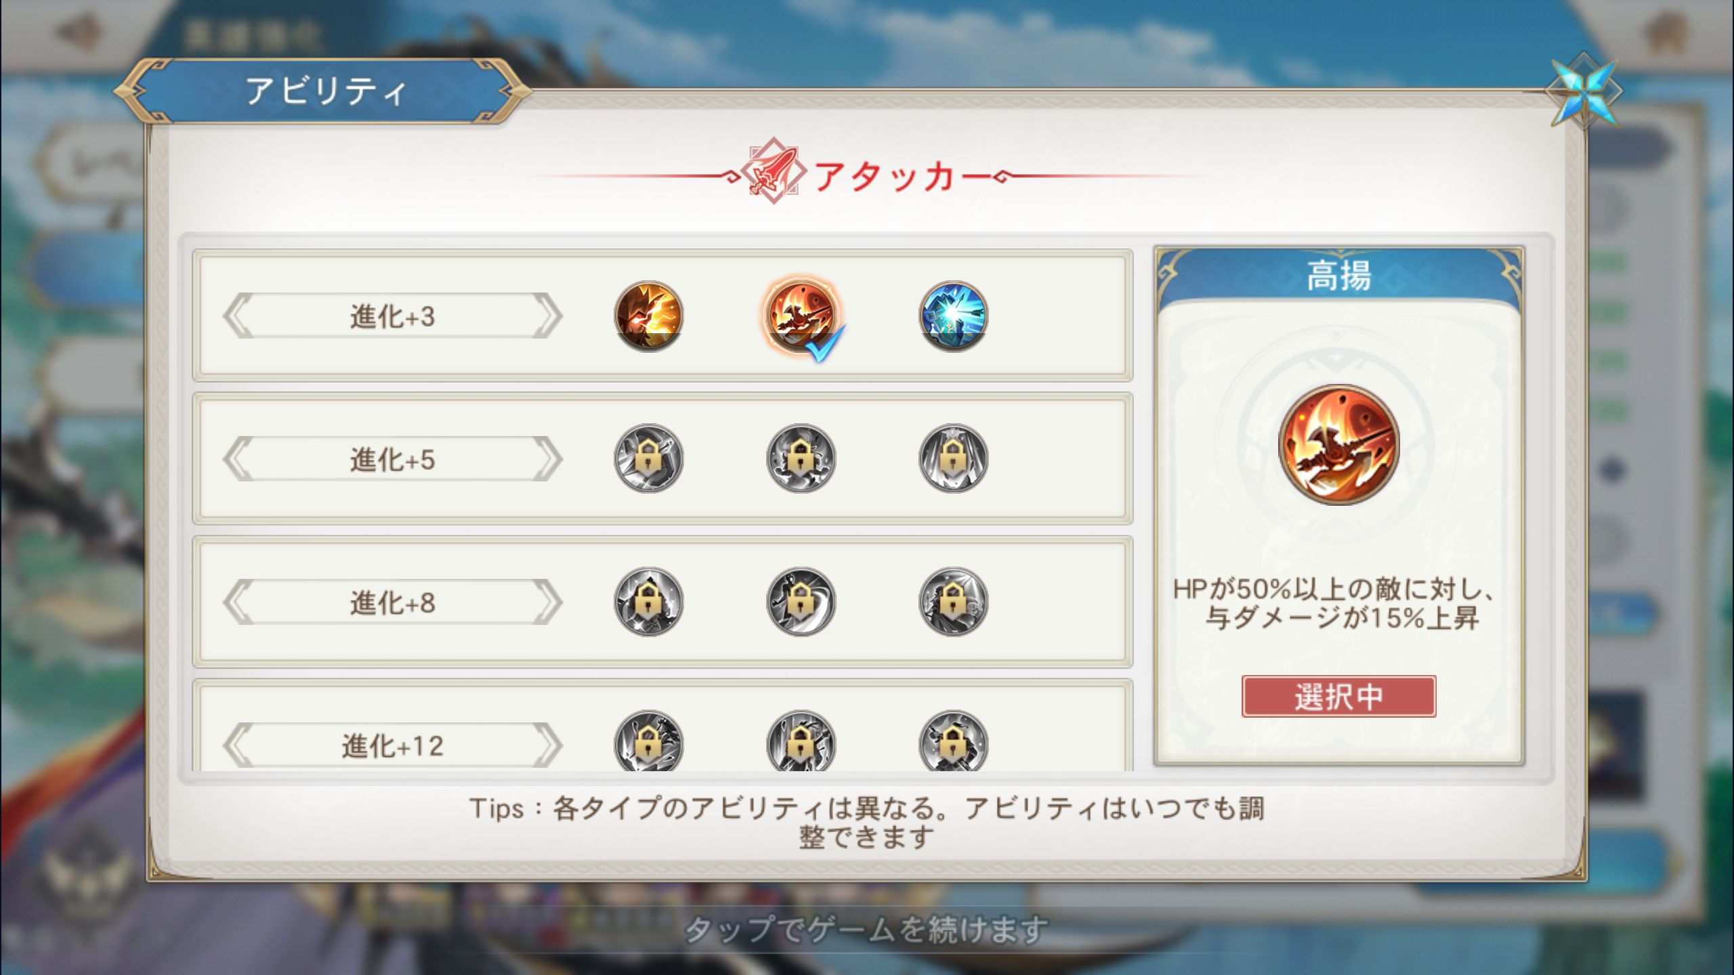Tap first locked ability in 進化+12 row
1734x975 pixels.
(x=648, y=741)
